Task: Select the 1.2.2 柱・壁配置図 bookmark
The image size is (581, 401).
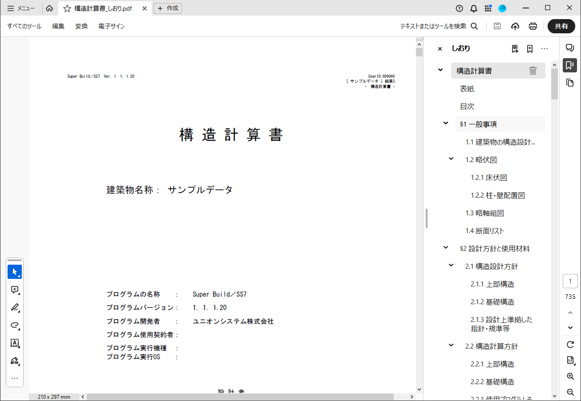Action: pos(498,195)
